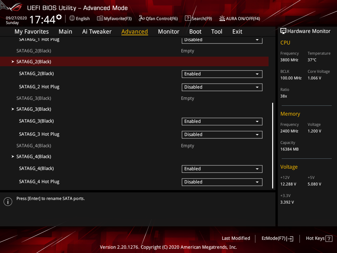Click the +12V 12.288 V reading
The width and height of the screenshot is (337, 253).
(x=288, y=184)
